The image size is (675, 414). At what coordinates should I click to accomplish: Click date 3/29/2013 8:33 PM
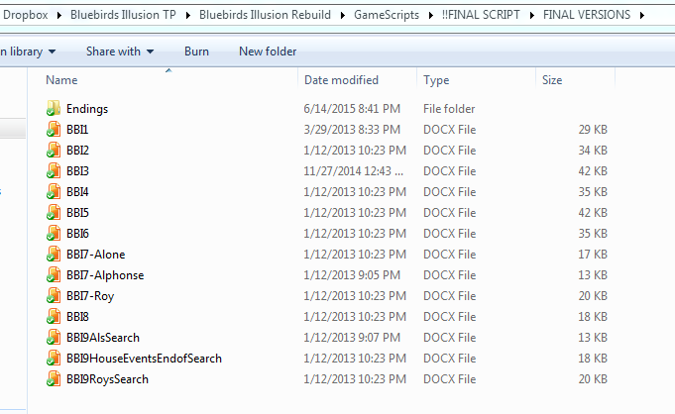tap(352, 130)
